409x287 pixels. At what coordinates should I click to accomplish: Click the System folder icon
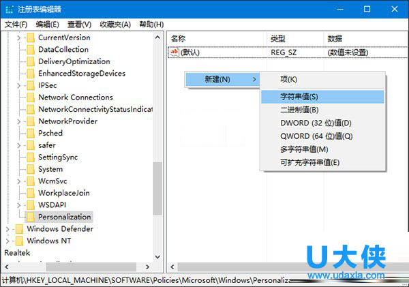(x=31, y=169)
